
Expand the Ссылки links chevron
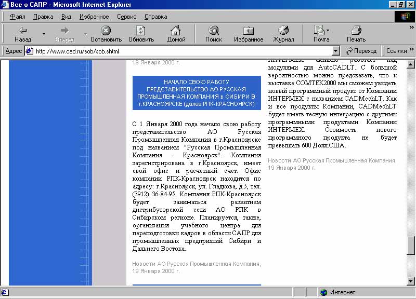(x=411, y=49)
